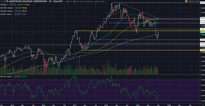
Task: Click the 1W interval label
Action: (x=50, y=1)
